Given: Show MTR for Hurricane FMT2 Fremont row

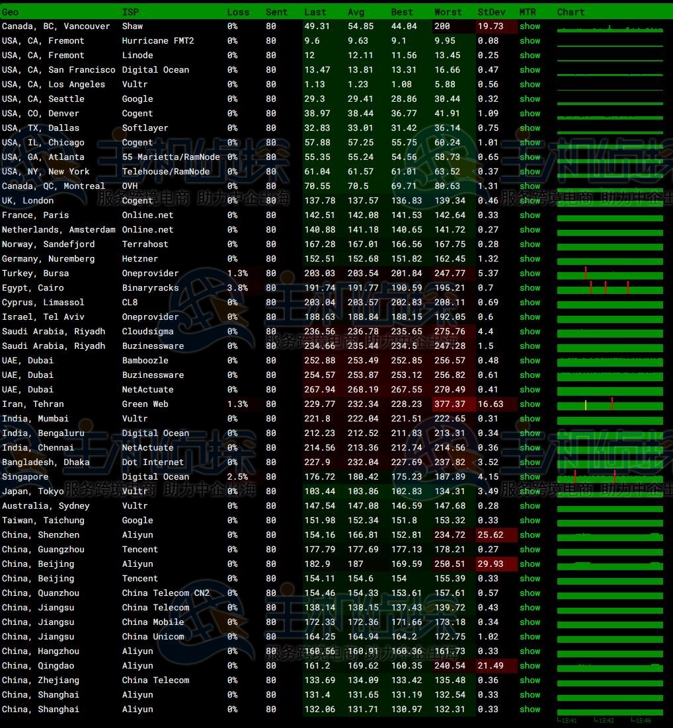Looking at the screenshot, I should tap(530, 41).
